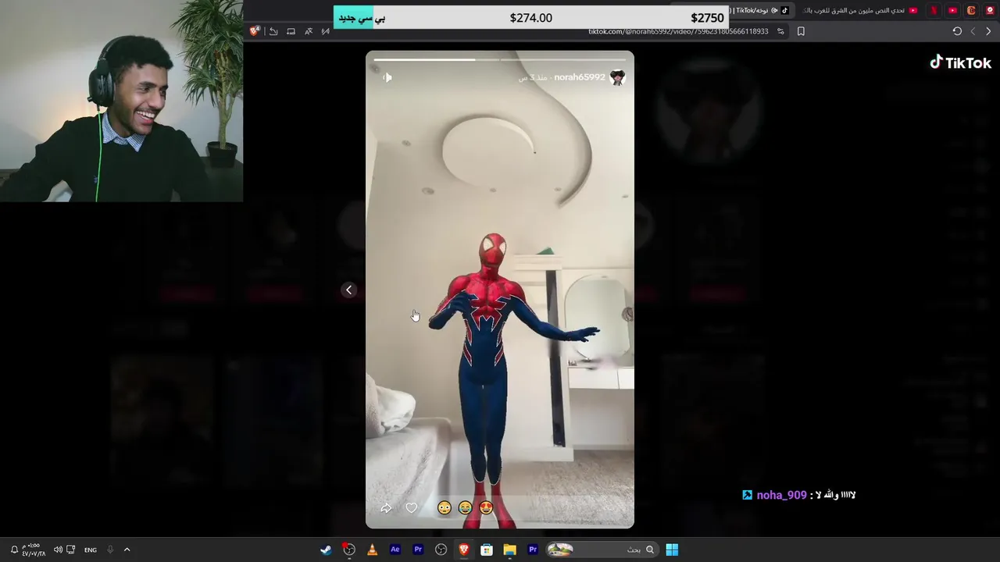Open notifications bell in tray

14,550
